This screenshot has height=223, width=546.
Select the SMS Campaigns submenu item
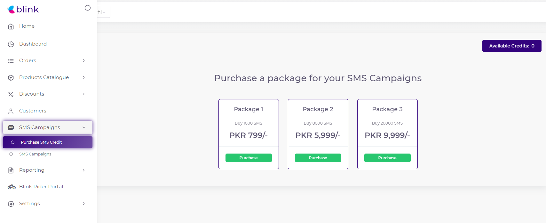tap(35, 154)
